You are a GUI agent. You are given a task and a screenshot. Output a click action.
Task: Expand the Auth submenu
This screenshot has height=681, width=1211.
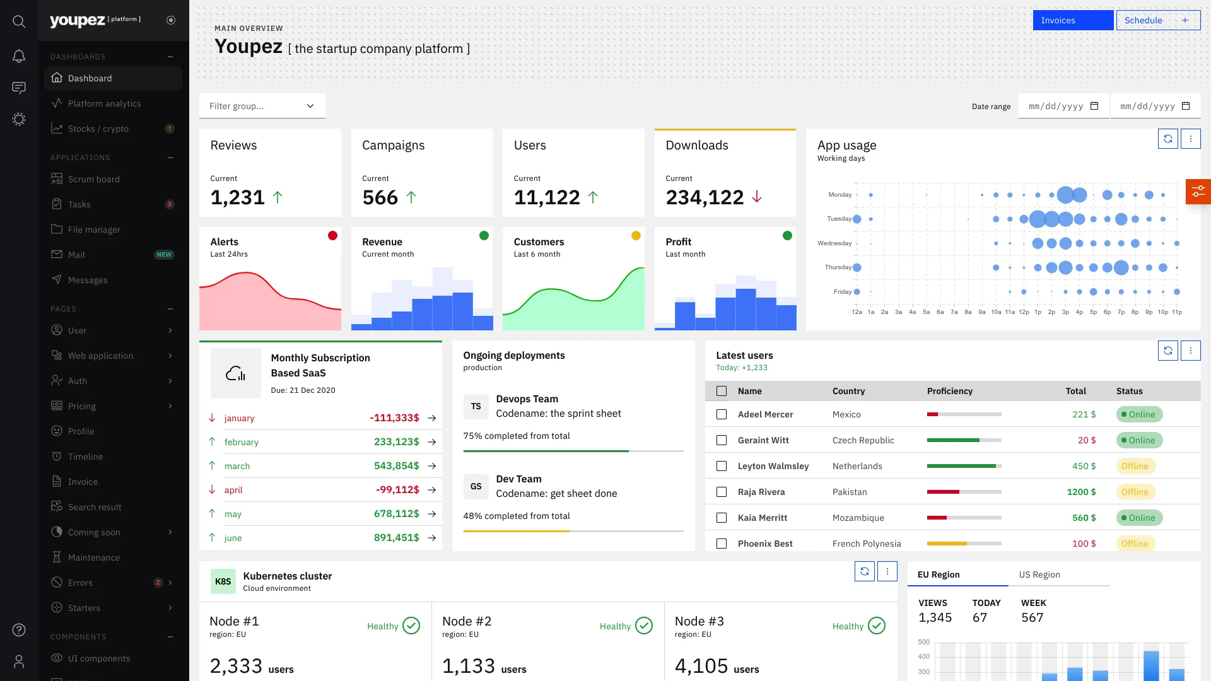170,381
